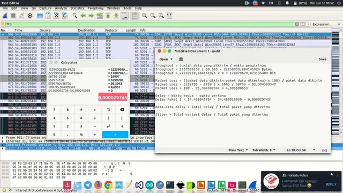Save the gedit document
Image resolution: width=343 pixels, height=193 pixels.
click(x=323, y=59)
